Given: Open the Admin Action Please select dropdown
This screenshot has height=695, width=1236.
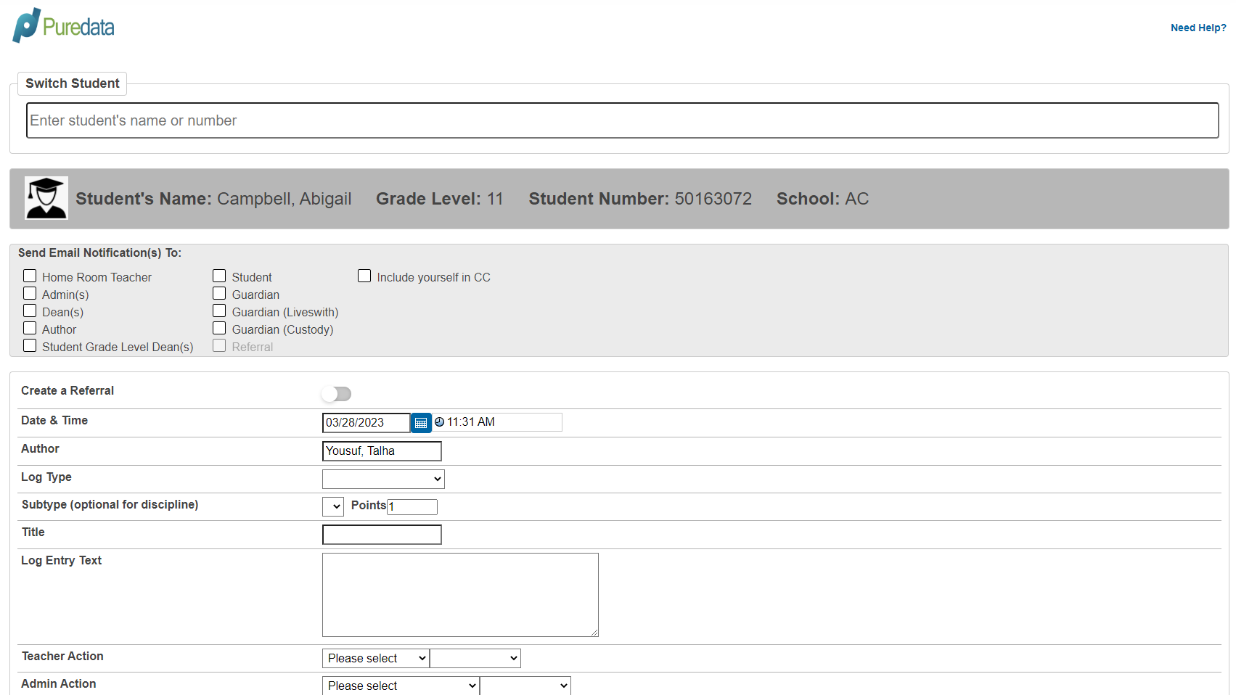Looking at the screenshot, I should (x=400, y=685).
